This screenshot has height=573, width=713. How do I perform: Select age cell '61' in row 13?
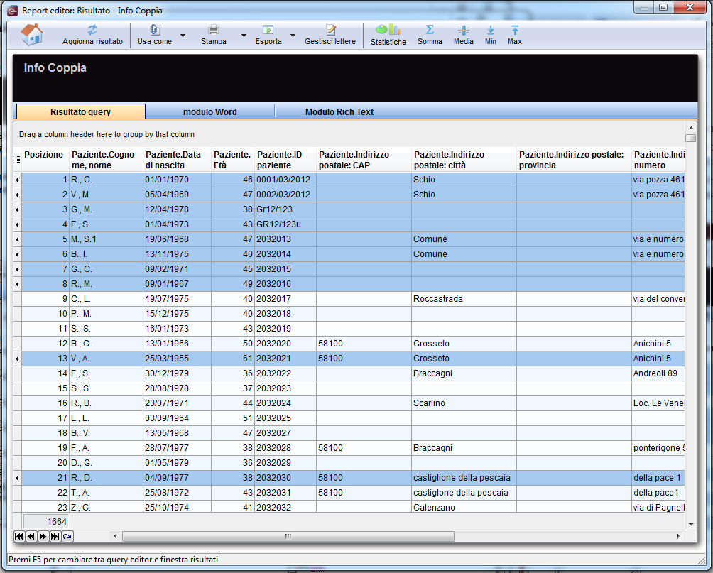(233, 359)
